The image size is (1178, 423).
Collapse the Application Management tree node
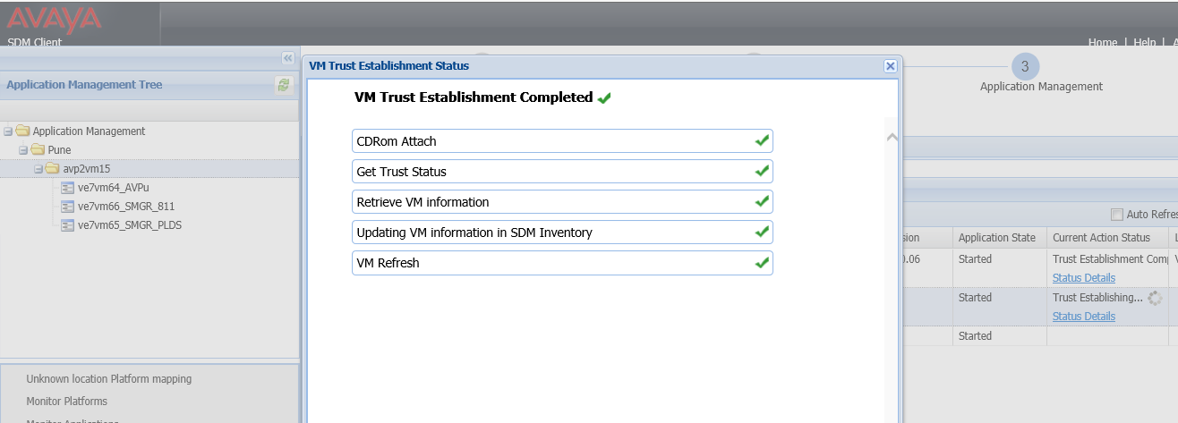[8, 131]
